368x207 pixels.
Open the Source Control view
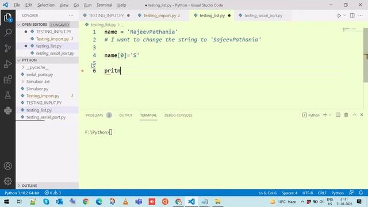[7, 48]
